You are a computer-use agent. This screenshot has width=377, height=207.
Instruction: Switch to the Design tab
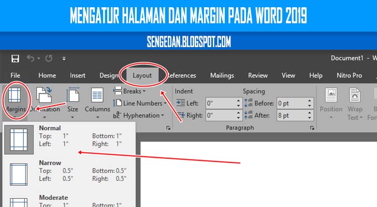109,76
